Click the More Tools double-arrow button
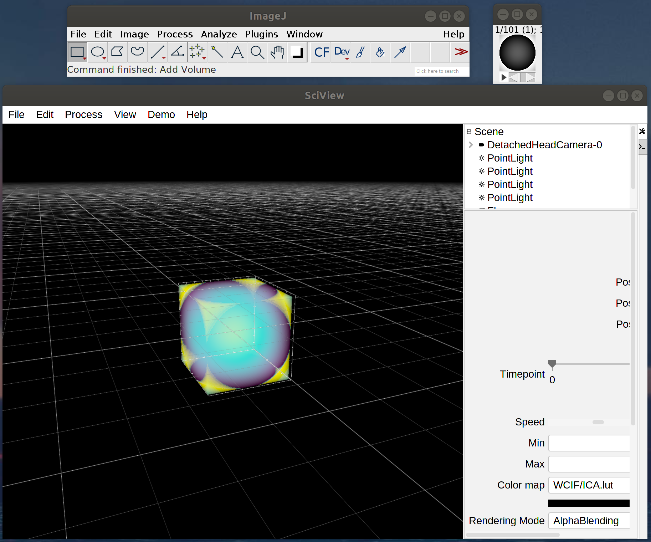Viewport: 651px width, 542px height. 461,52
